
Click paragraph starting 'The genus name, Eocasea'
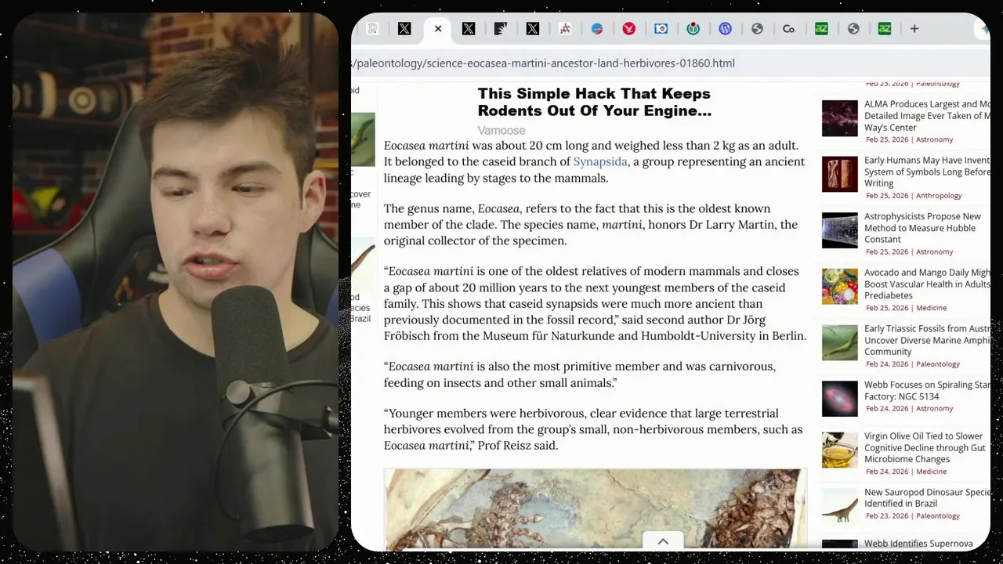(x=591, y=225)
